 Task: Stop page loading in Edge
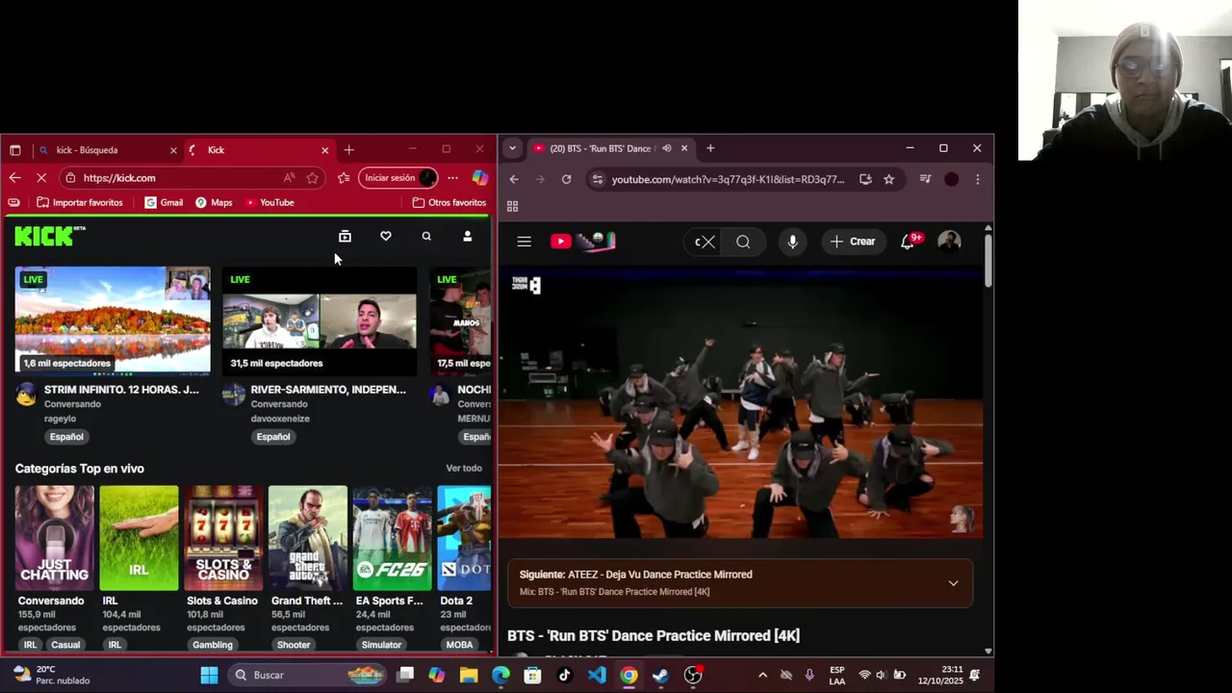[42, 178]
